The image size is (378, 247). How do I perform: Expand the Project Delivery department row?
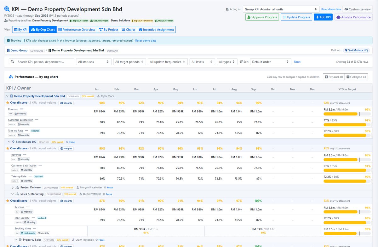click(13, 187)
